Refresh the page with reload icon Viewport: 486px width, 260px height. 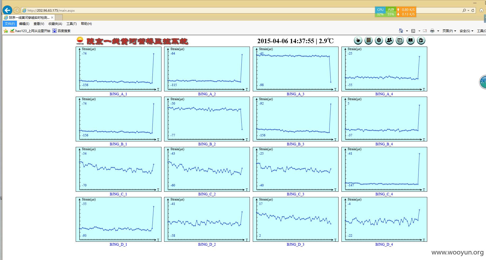coord(473,11)
